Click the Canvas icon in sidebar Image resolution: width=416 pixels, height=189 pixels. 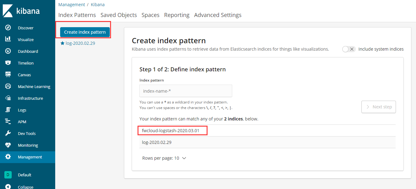click(8, 75)
